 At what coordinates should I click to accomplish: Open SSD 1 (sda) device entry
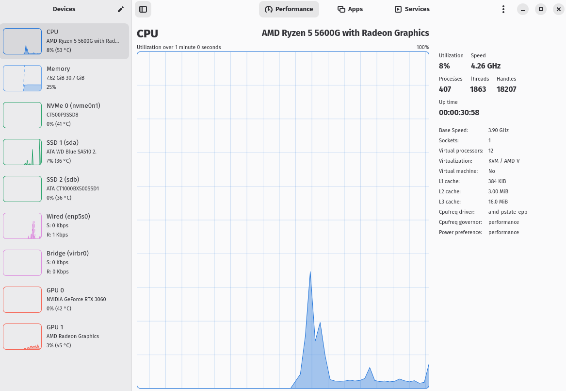(63, 142)
